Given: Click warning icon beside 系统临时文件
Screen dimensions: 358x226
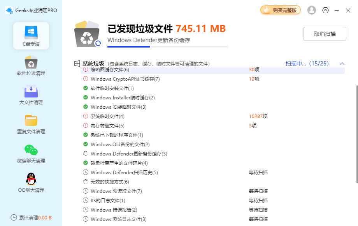Looking at the screenshot, I should coord(85,116).
